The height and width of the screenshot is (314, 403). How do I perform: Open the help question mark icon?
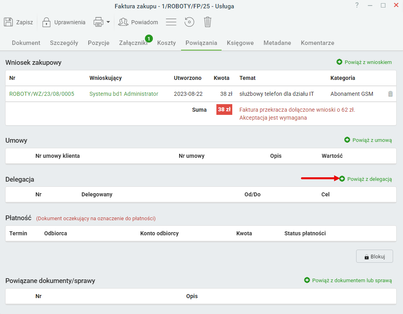(357, 5)
